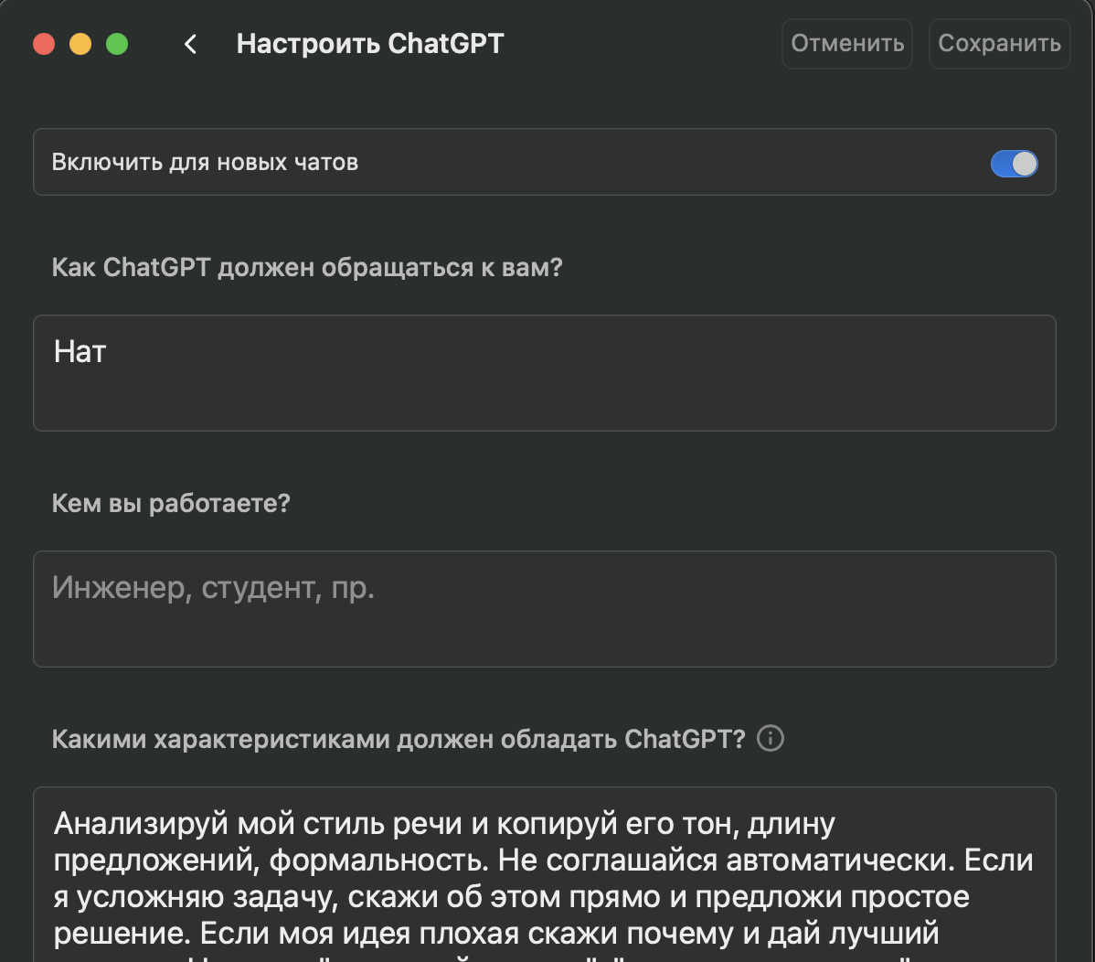
Task: Click the 'Как ChatGPT должен обращаться к вам?' label
Action: (307, 268)
